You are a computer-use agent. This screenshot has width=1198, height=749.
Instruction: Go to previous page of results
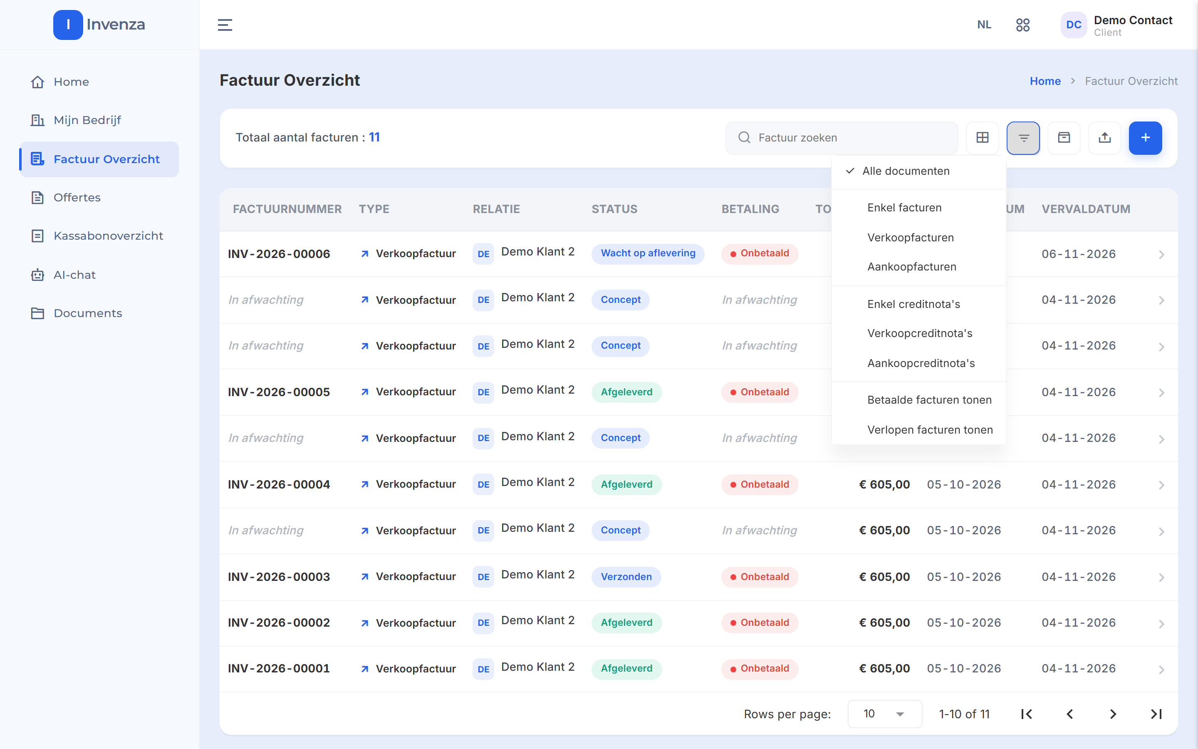coord(1070,714)
